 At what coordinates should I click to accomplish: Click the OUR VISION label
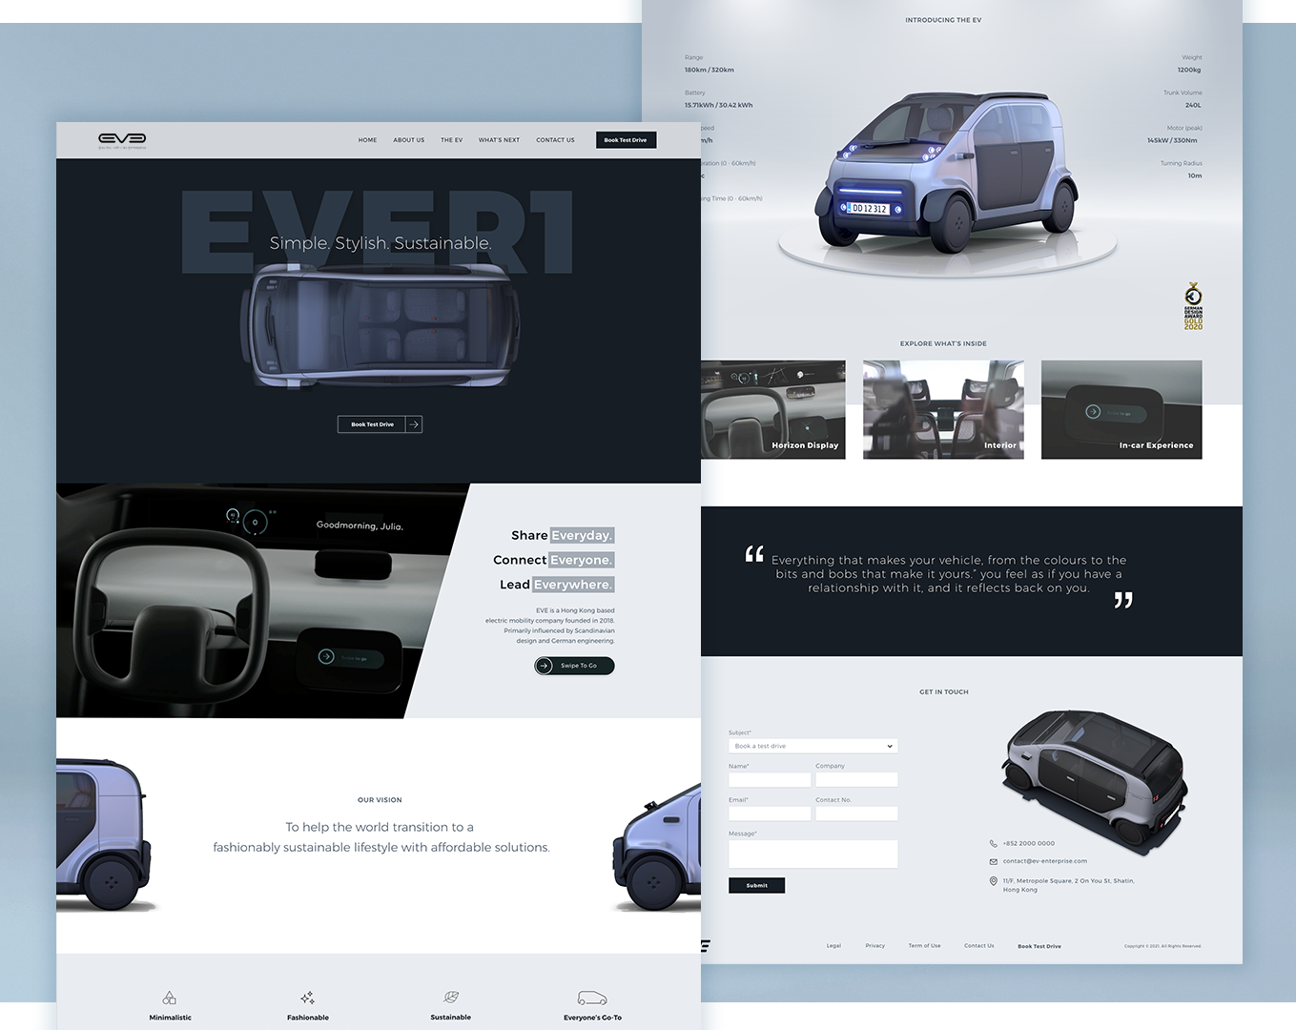pyautogui.click(x=380, y=800)
